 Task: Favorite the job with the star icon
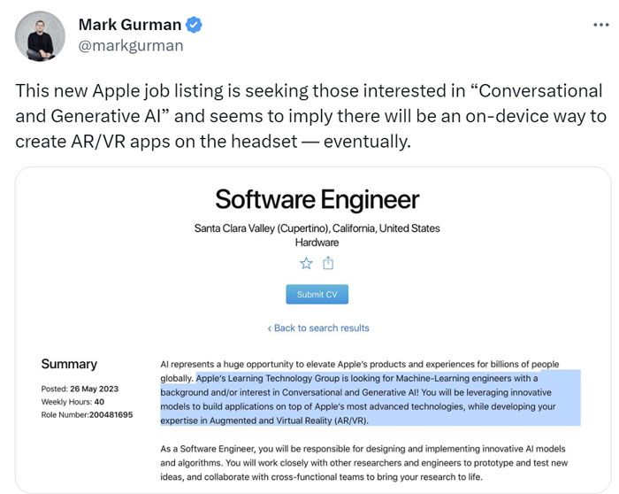306,263
